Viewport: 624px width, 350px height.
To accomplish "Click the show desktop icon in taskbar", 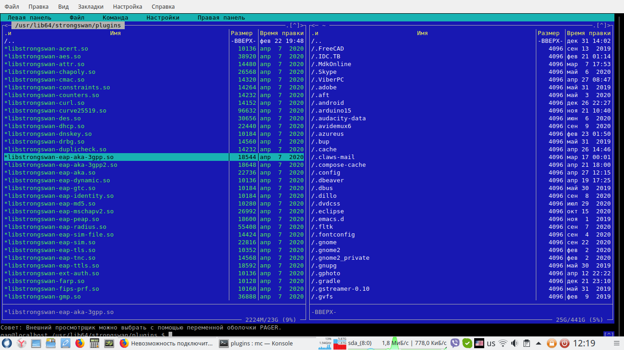I will [x=36, y=343].
